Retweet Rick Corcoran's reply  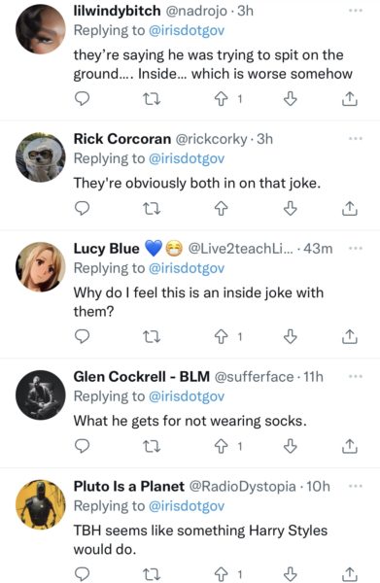[152, 209]
